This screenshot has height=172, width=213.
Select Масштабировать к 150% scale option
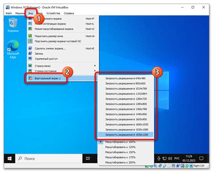pos(126,152)
